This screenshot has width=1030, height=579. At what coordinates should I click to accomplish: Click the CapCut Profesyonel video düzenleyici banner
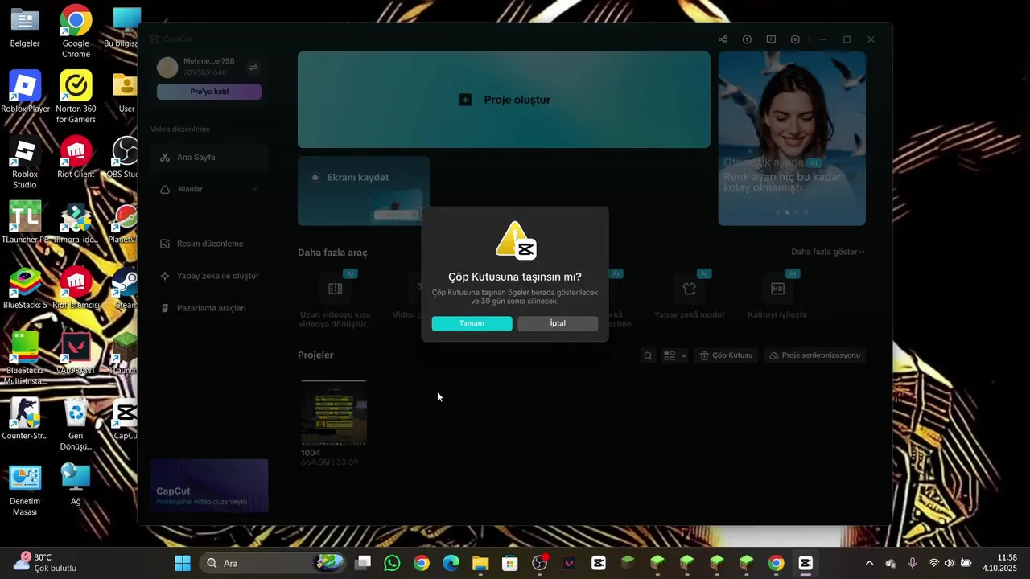coord(209,486)
